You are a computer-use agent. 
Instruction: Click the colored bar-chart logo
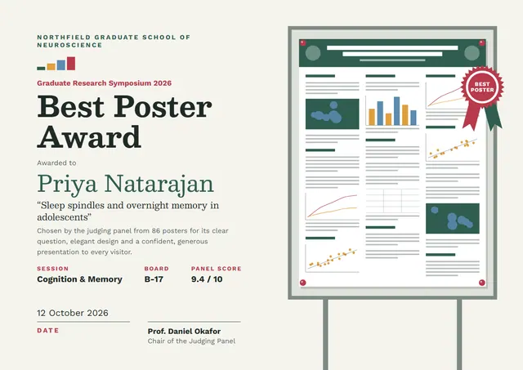pos(56,64)
